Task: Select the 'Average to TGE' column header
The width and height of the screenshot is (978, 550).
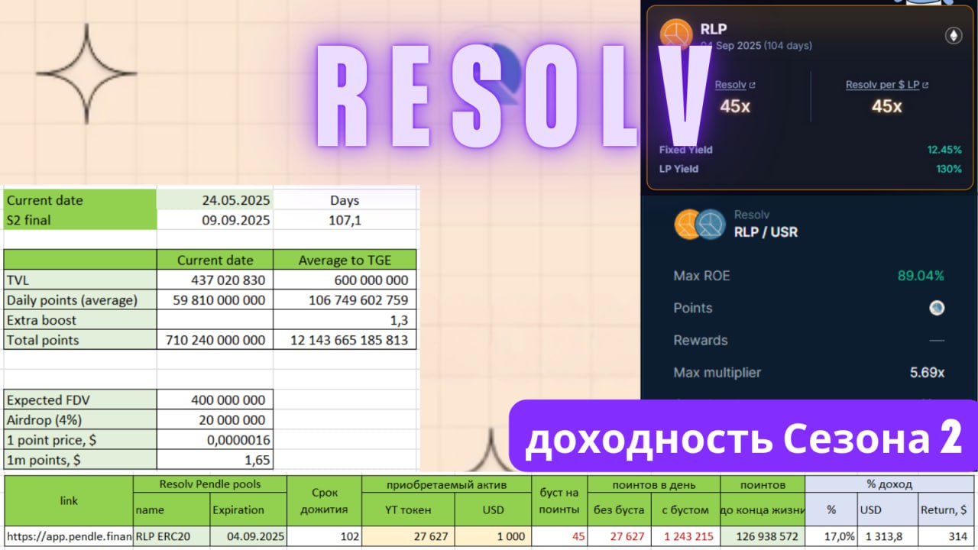Action: click(x=345, y=260)
